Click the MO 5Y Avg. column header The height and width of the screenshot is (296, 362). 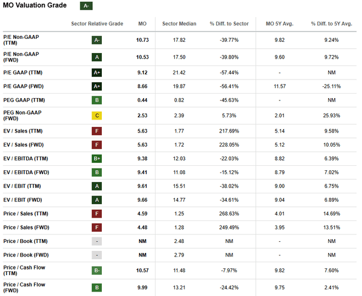[278, 24]
